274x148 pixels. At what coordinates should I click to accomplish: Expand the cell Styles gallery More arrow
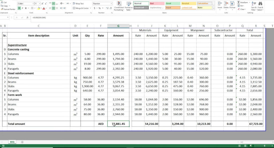[x=214, y=9]
